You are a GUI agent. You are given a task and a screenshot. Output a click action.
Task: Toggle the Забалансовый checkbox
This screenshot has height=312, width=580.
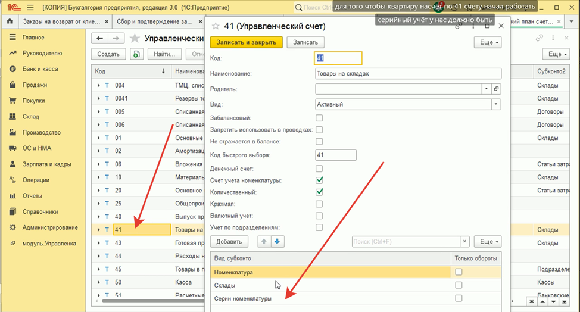click(319, 118)
